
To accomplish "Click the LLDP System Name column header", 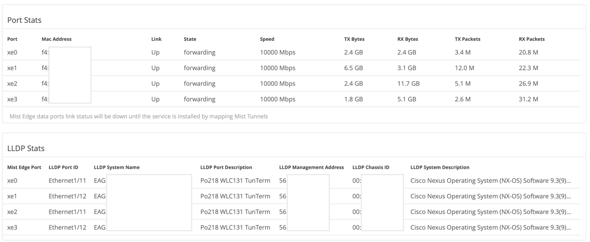I will [x=117, y=167].
